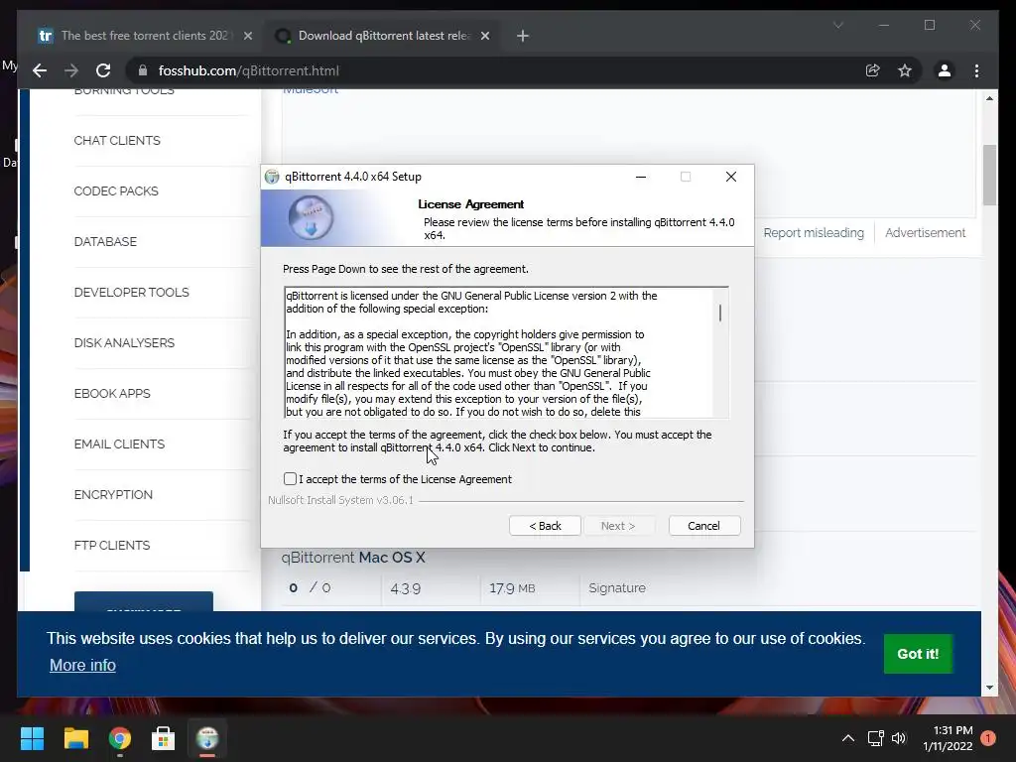1016x762 pixels.
Task: Click the 17.9 MB size cell
Action: [512, 588]
